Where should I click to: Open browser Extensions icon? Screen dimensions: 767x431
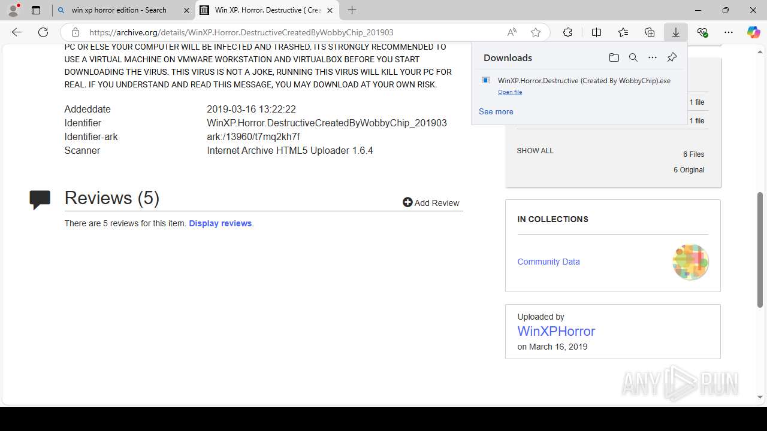[x=567, y=32]
